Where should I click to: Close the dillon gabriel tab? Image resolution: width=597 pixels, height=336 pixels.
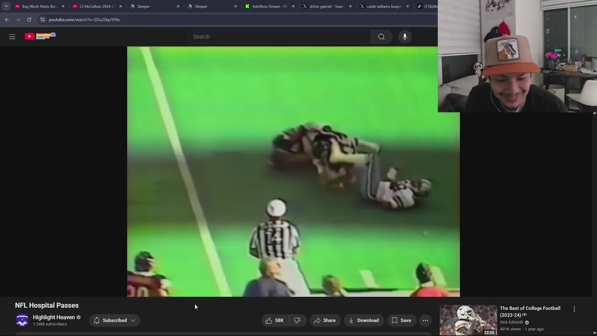pos(350,7)
